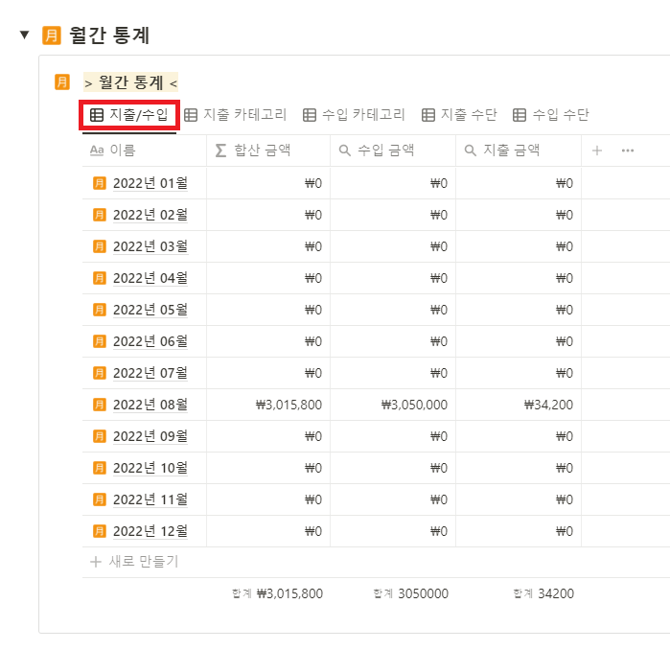Select the ₩3,050,000 income cell
Viewport: 670px width, 650px height.
[393, 405]
